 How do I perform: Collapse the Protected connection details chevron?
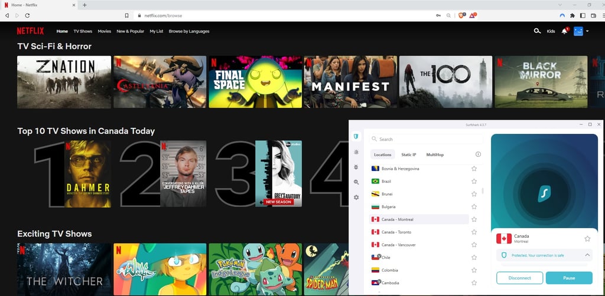587,255
